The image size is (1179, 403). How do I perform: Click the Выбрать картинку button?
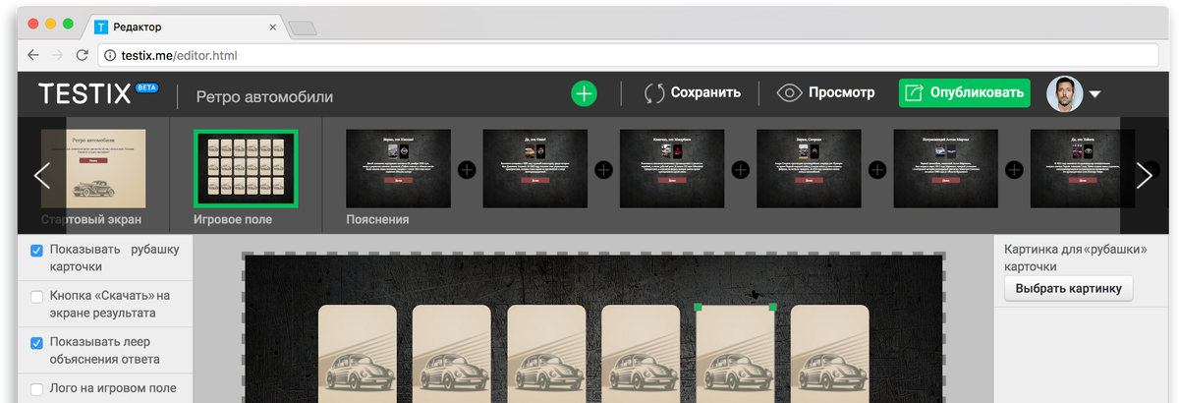pyautogui.click(x=1069, y=288)
